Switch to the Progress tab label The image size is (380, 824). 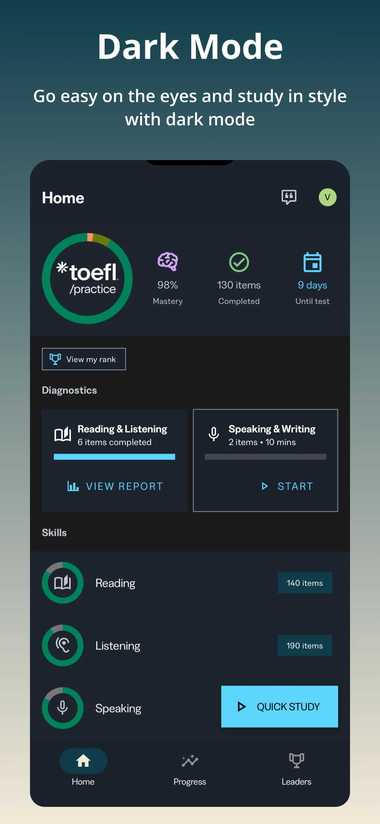point(190,781)
